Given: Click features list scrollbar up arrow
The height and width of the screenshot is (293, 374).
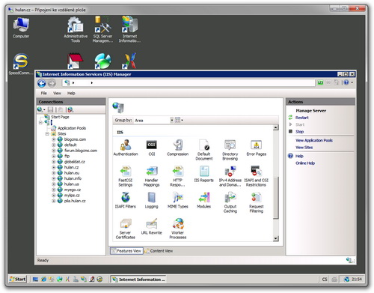Looking at the screenshot, I should point(275,127).
